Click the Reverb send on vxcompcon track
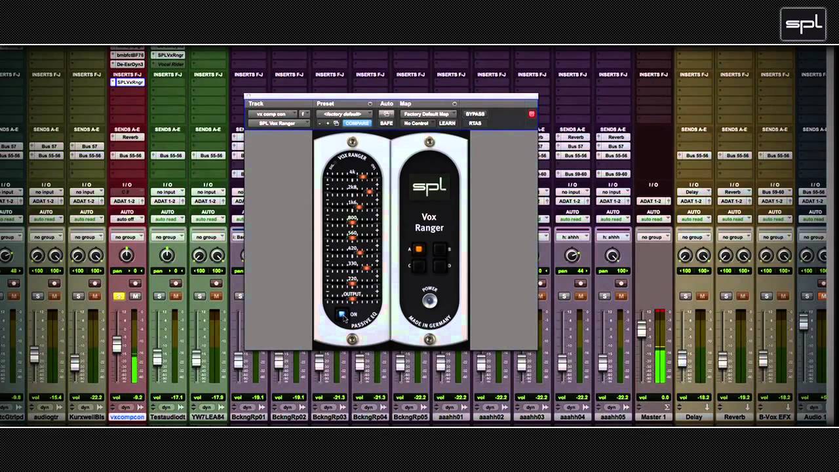The image size is (839, 472). [x=127, y=138]
